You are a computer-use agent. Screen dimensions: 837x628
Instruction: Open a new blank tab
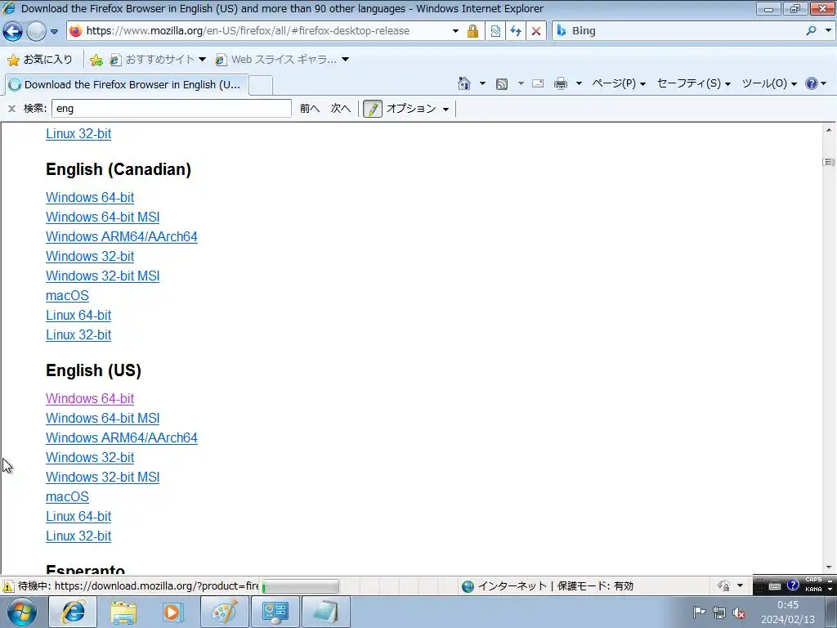point(261,85)
